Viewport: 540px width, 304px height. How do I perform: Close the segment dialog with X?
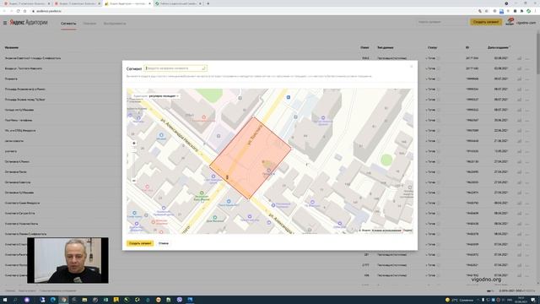411,66
